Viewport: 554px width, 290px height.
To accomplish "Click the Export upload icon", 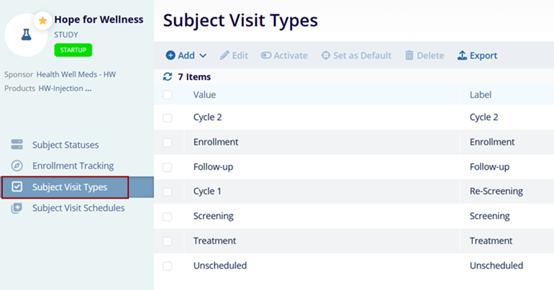I will pyautogui.click(x=463, y=55).
